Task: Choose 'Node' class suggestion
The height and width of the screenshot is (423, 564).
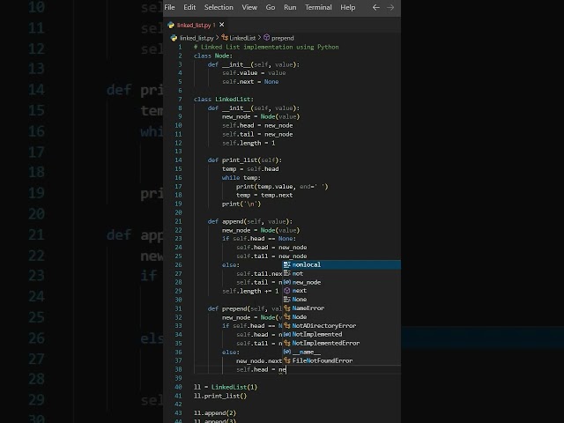Action: tap(341, 317)
